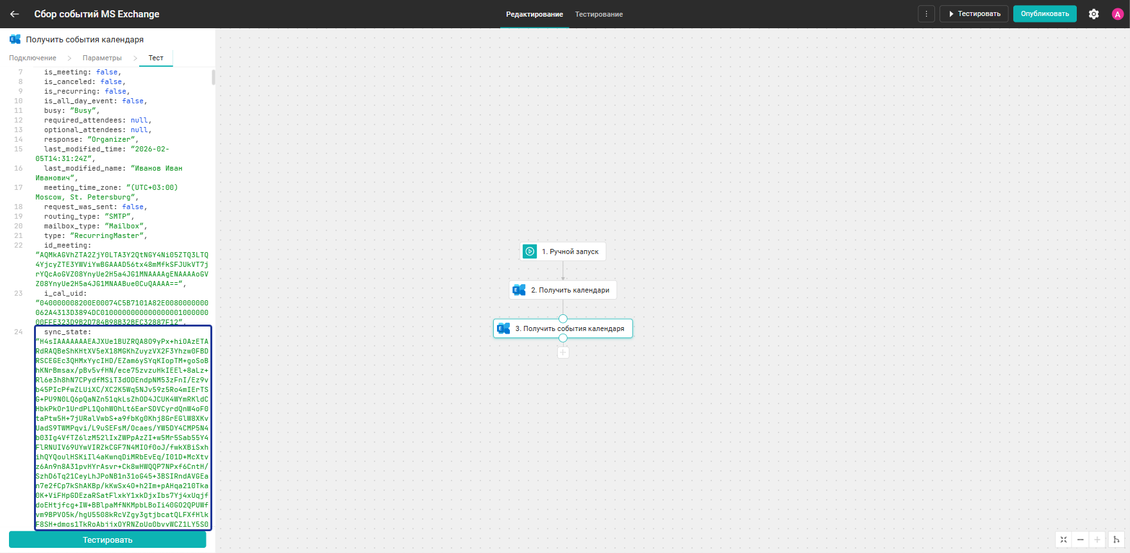Click the last_modified_name "Иванов Иван" line

point(109,173)
